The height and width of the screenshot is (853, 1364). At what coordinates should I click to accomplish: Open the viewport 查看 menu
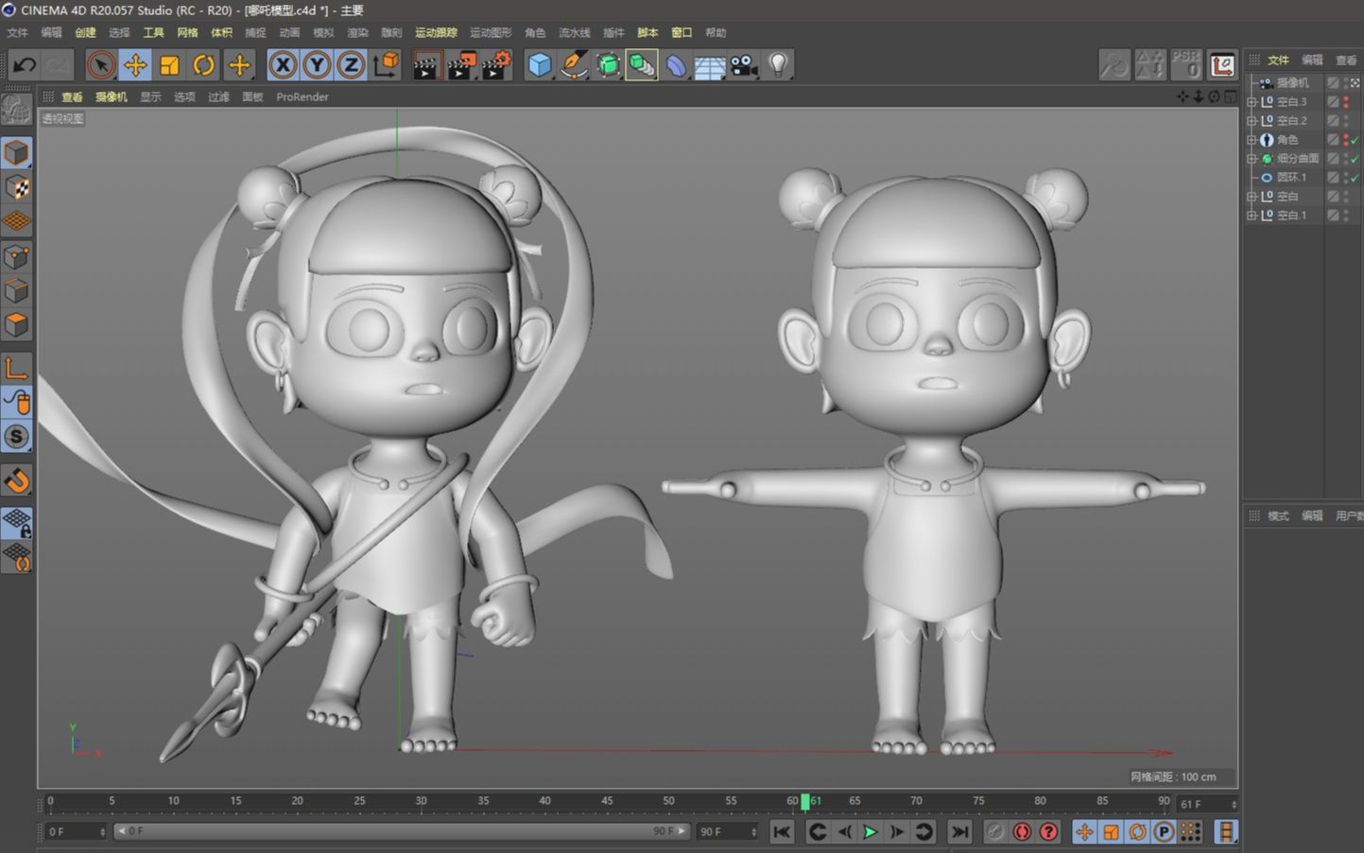[x=72, y=96]
